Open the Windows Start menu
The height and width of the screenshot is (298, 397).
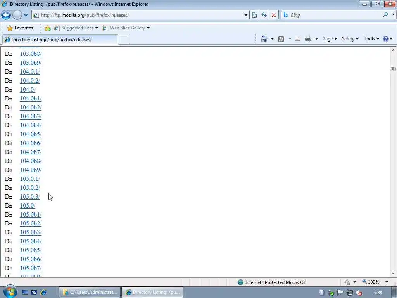[10, 292]
